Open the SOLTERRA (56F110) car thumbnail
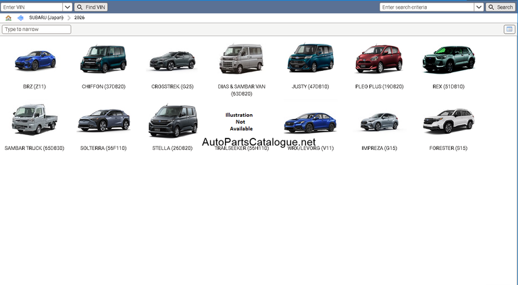 (103, 120)
